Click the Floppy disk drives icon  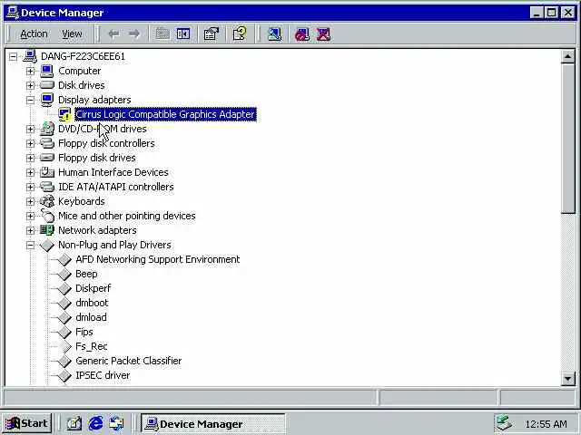pos(47,158)
